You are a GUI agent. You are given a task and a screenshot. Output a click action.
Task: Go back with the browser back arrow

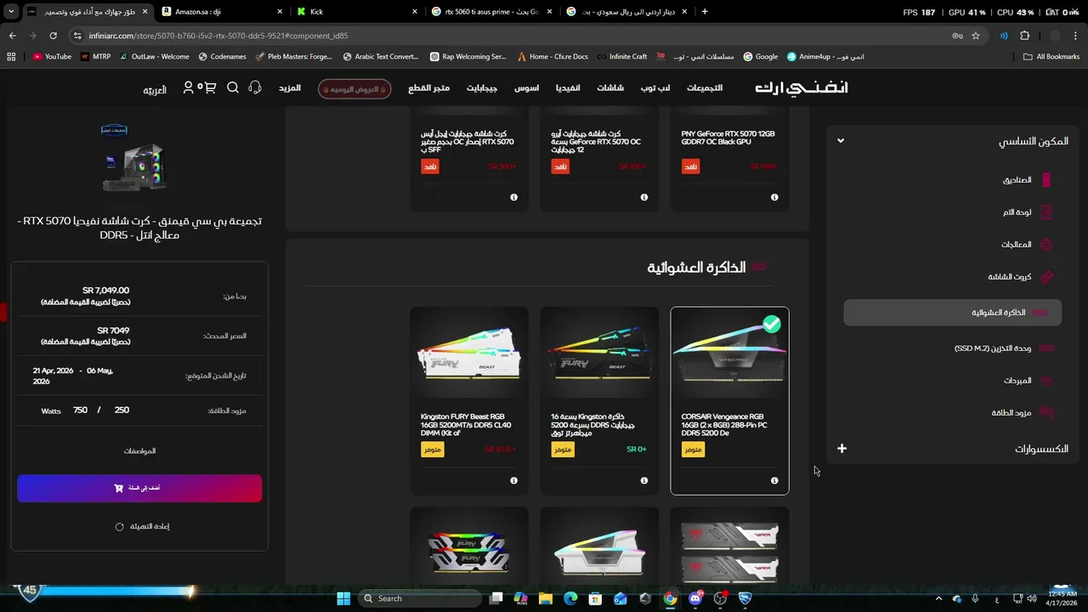12,36
